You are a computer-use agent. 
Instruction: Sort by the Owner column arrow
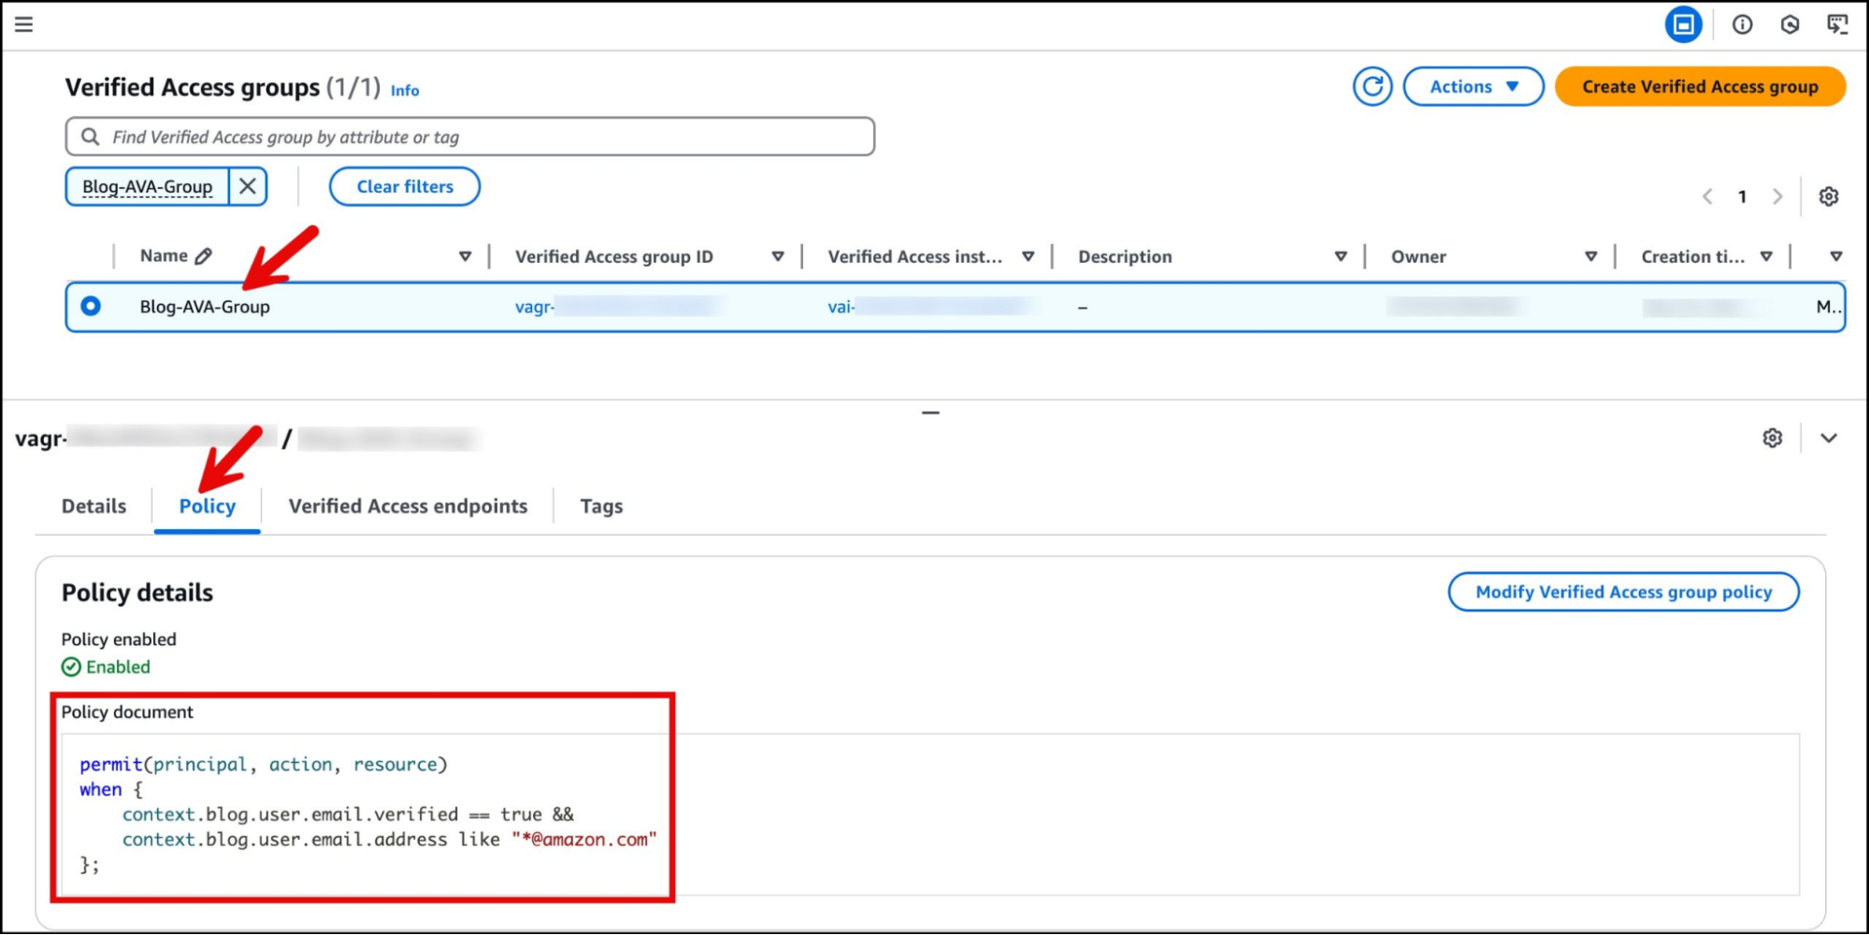1590,257
